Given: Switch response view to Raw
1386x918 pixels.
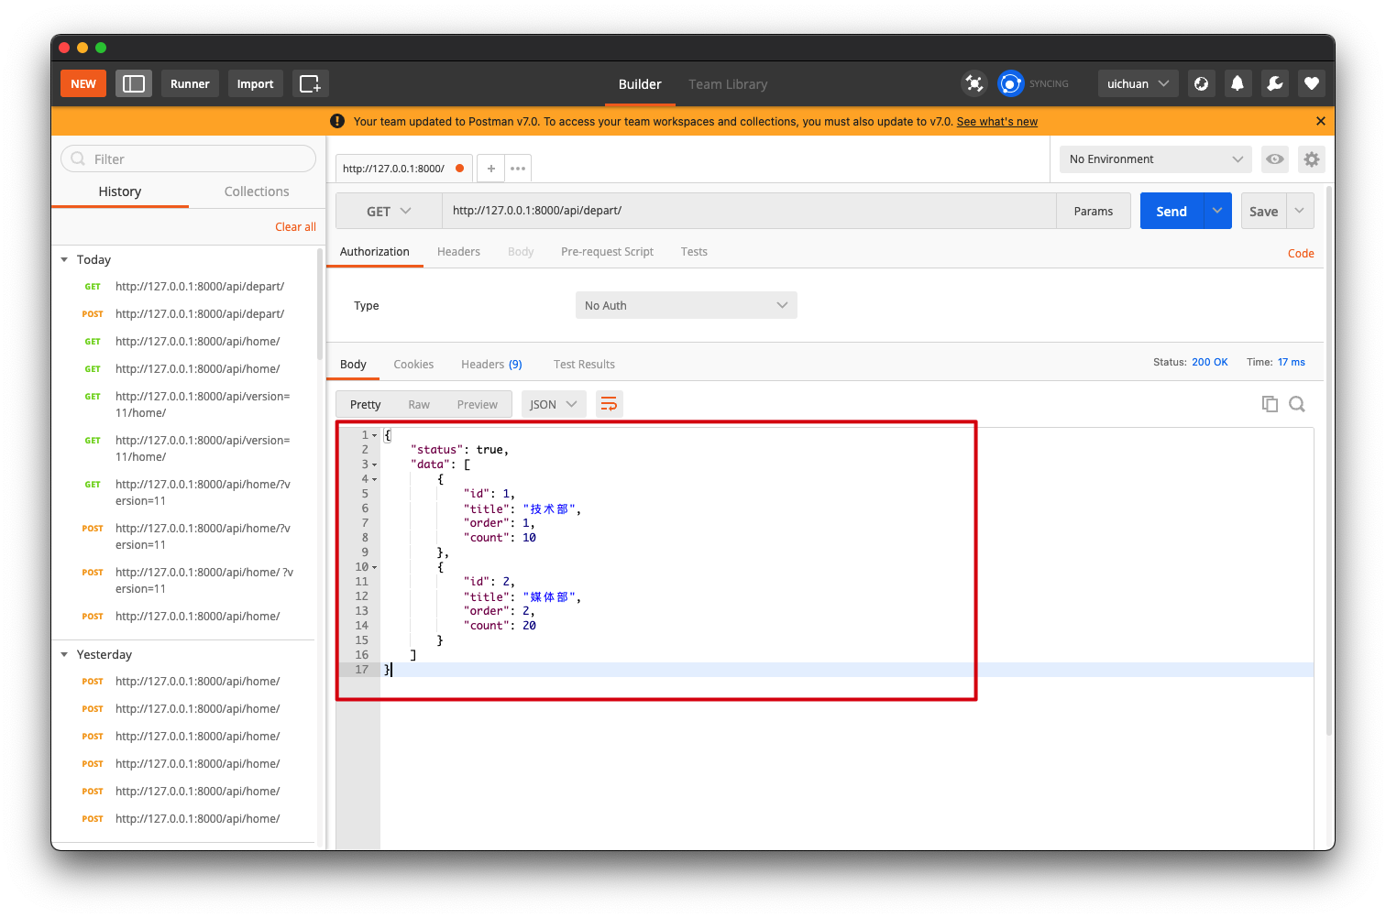Looking at the screenshot, I should pos(419,405).
